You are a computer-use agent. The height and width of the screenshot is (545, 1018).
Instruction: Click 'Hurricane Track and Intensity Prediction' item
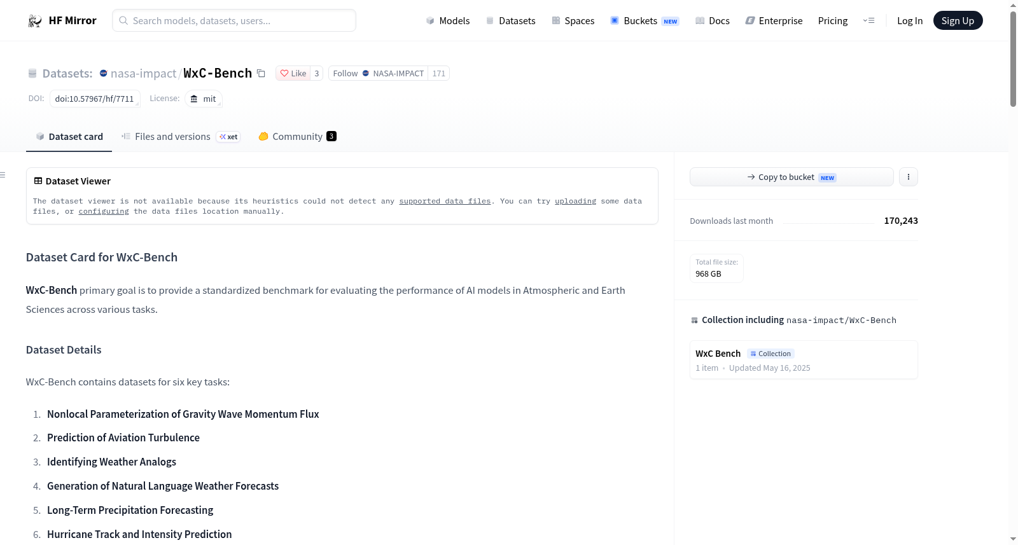(x=139, y=534)
